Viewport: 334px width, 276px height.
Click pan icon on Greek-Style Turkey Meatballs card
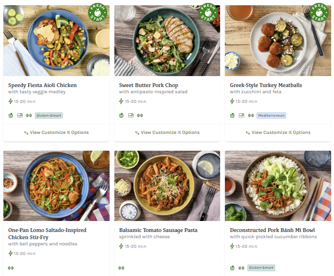(242, 115)
